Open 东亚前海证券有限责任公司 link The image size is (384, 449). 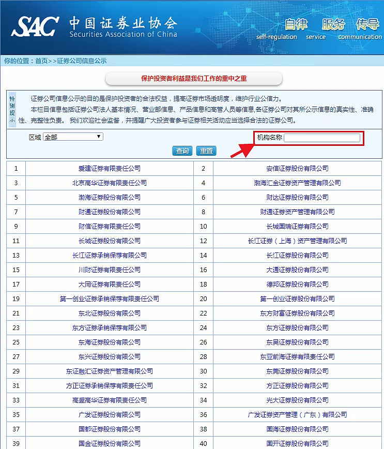click(x=297, y=357)
